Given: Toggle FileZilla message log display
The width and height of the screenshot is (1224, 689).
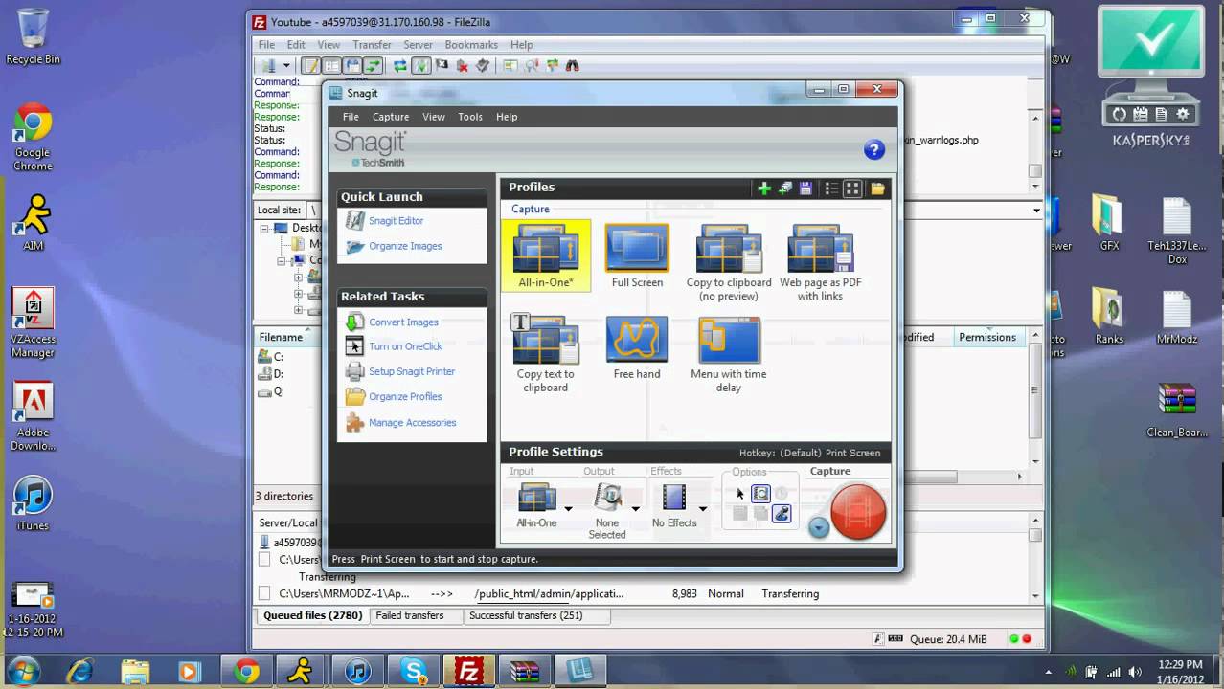Looking at the screenshot, I should click(310, 65).
